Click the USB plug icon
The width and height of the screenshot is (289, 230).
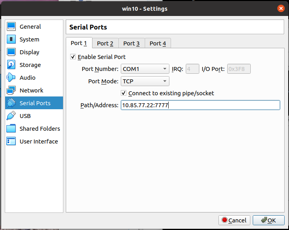12,116
